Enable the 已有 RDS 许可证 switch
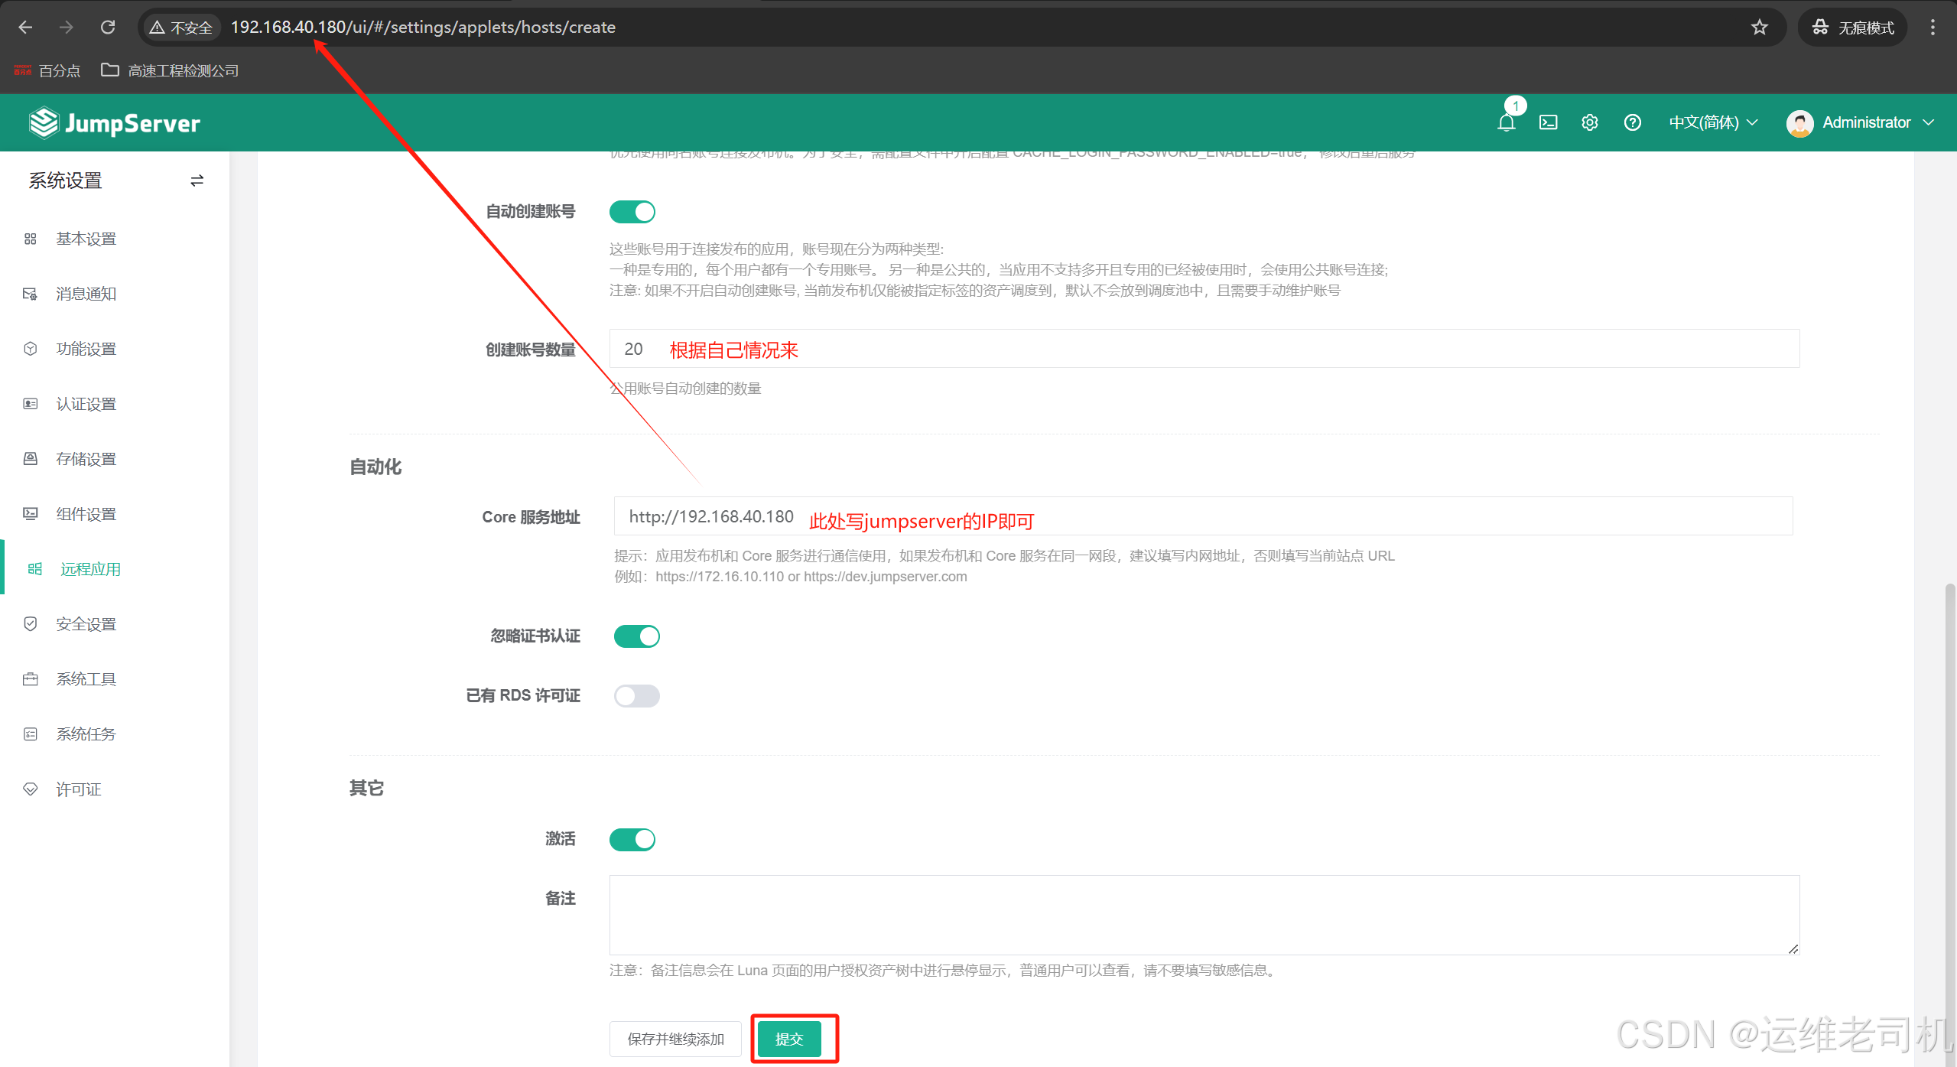The image size is (1957, 1067). [636, 696]
